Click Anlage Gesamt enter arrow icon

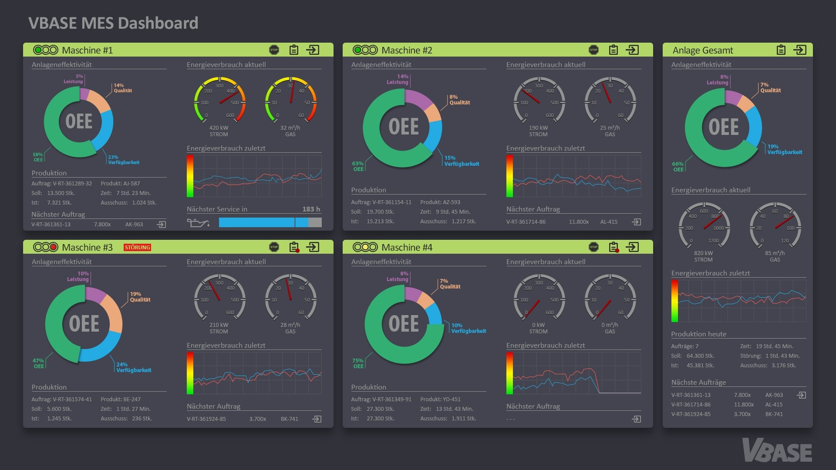(800, 50)
